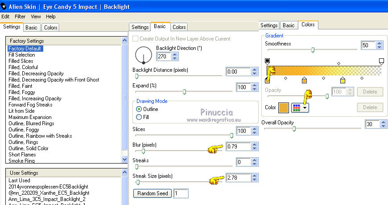
Task: Enable Create Output In New Layer Above Current
Action: point(136,39)
